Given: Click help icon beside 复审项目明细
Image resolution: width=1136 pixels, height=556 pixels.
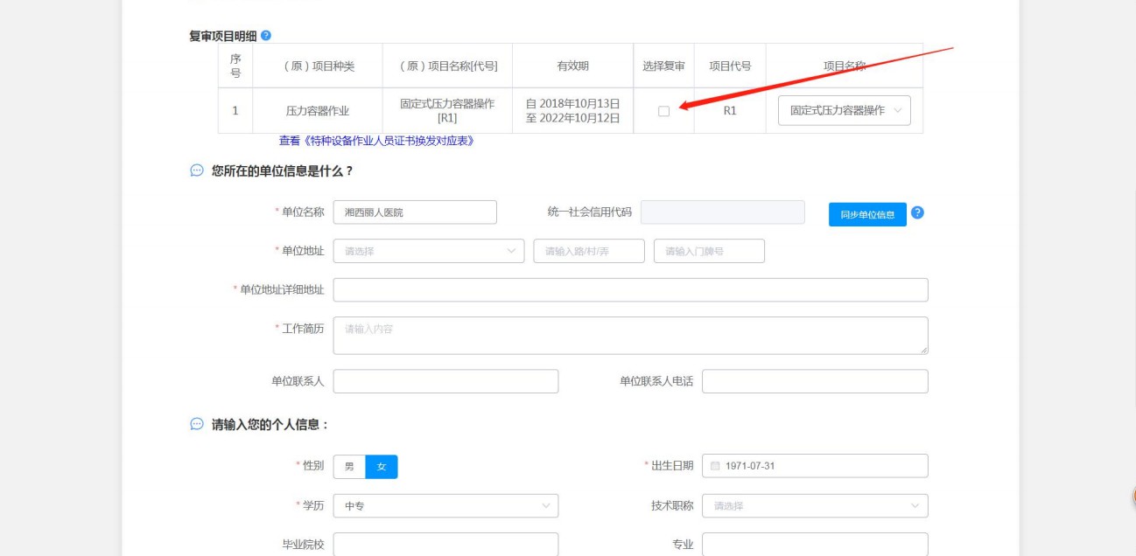Looking at the screenshot, I should click(x=266, y=35).
